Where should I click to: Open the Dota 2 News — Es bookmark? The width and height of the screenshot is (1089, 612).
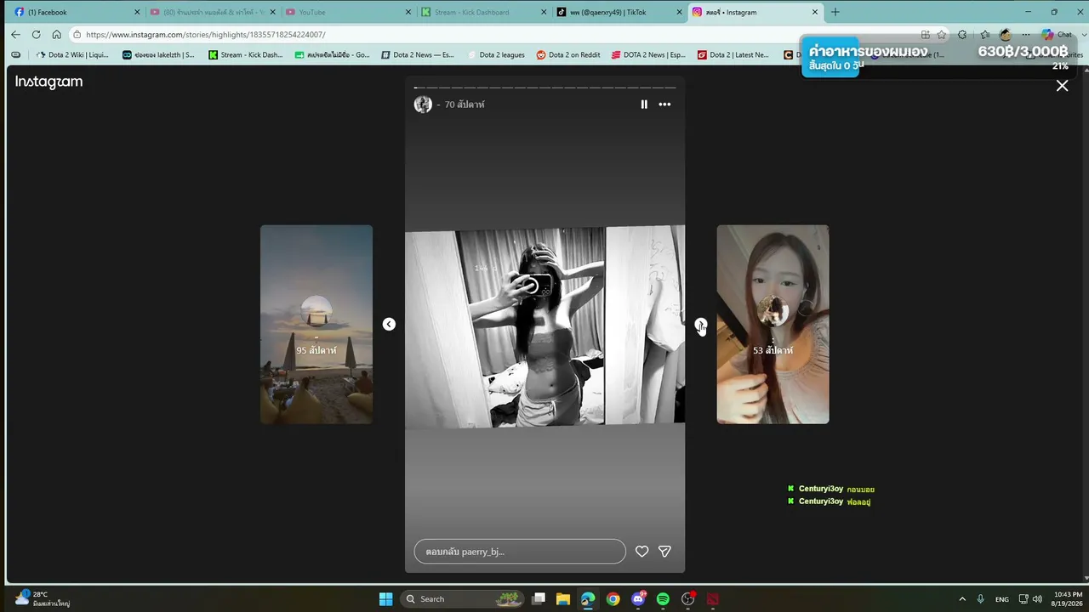coord(418,55)
